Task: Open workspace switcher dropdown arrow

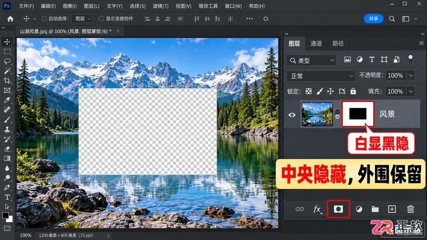Action: tap(416, 19)
